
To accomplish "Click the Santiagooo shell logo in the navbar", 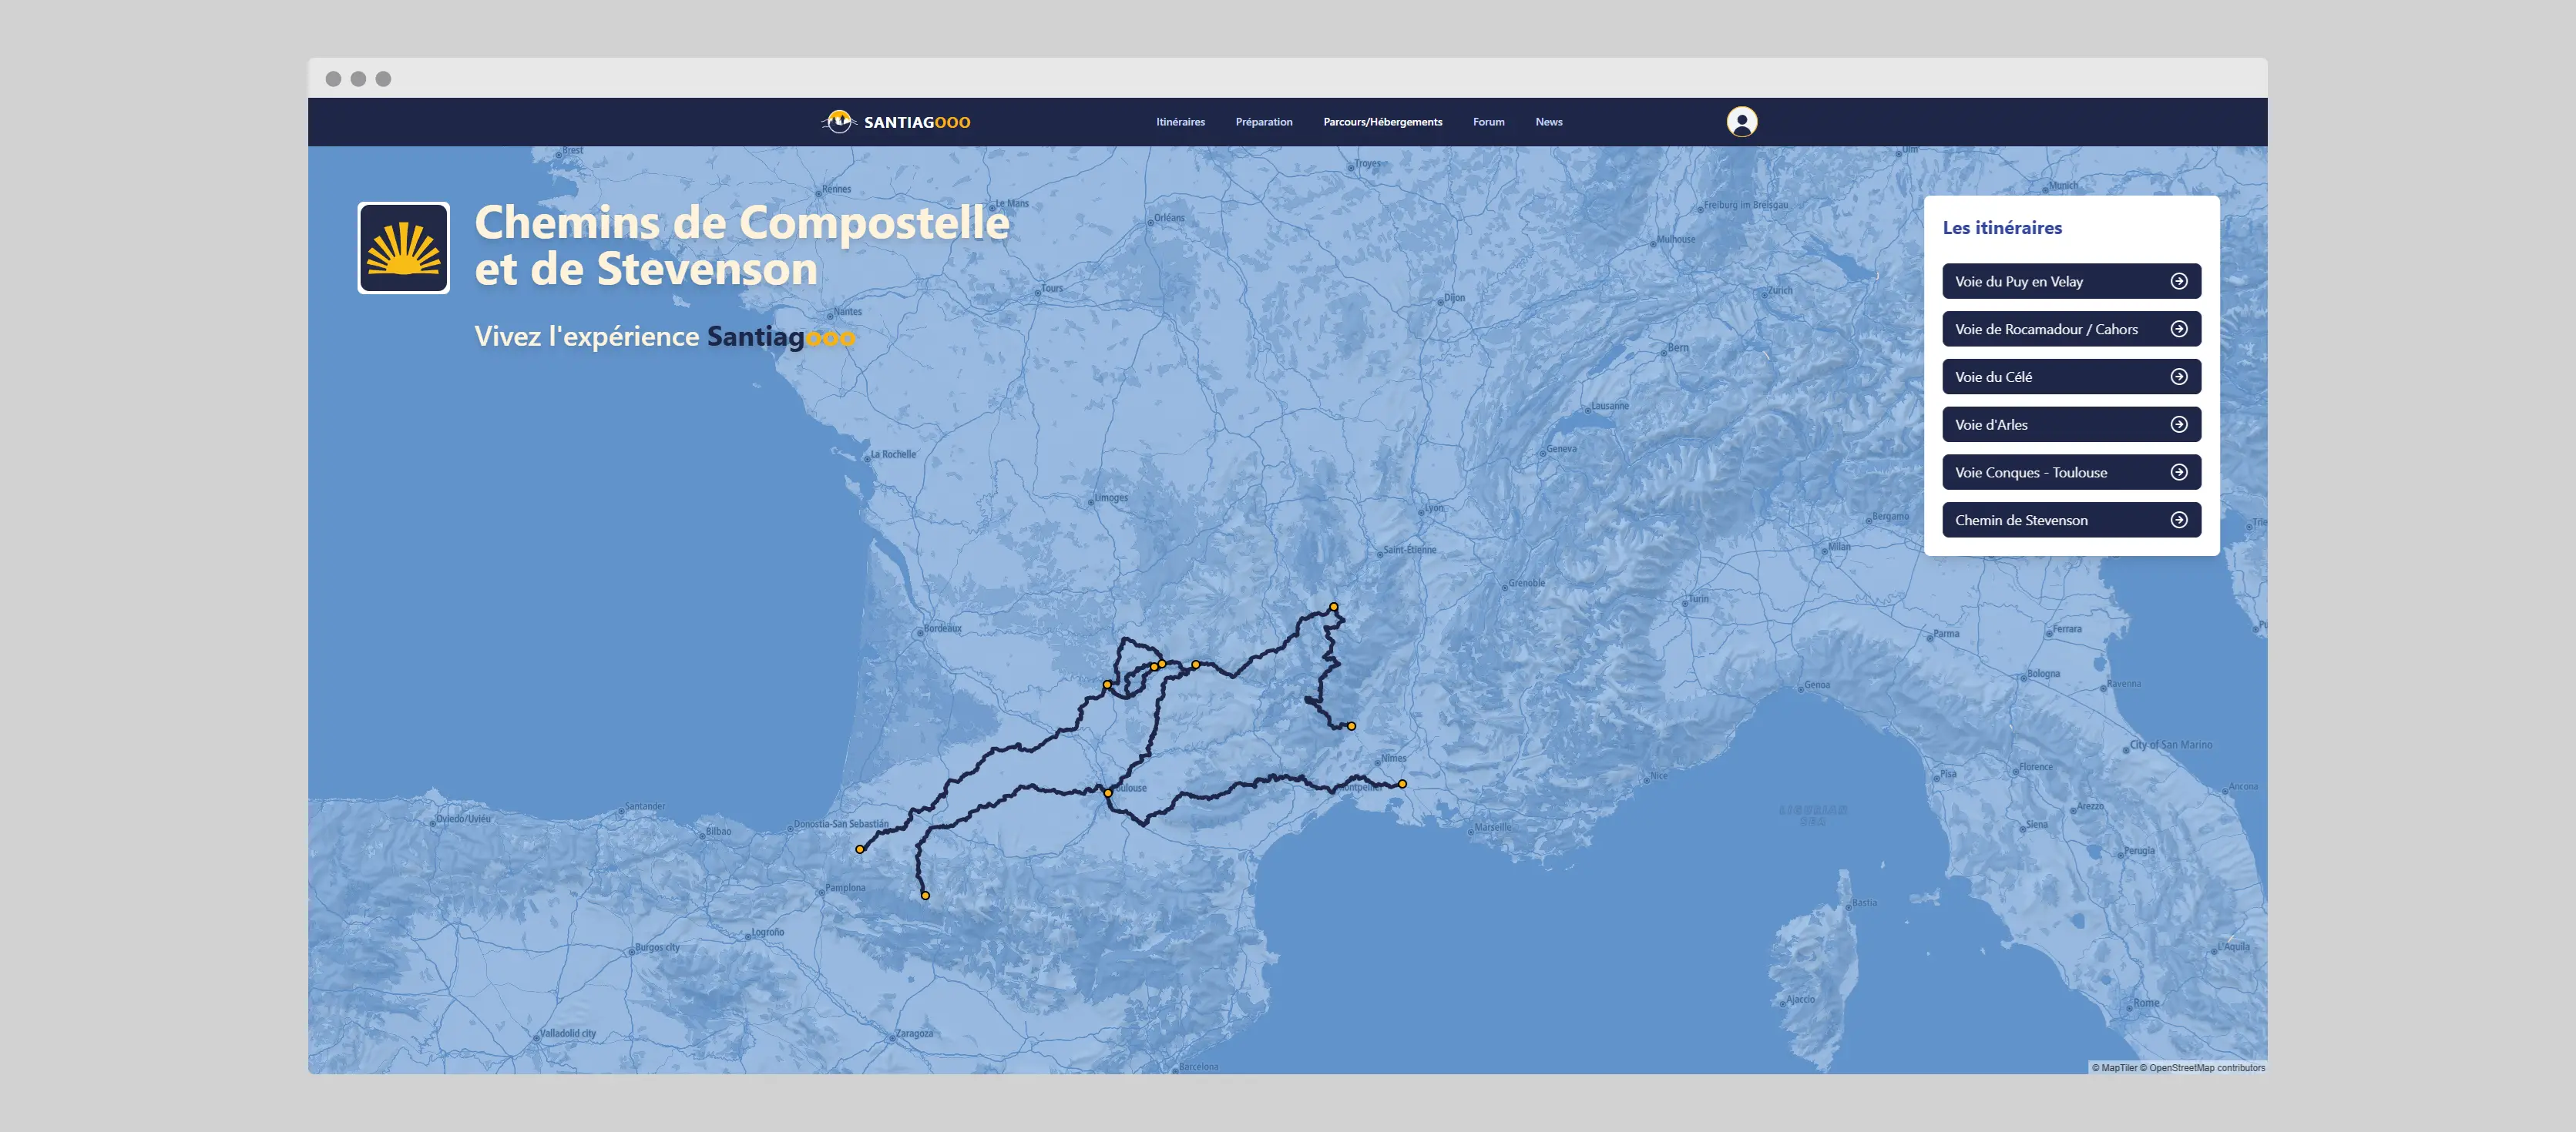I will click(841, 121).
